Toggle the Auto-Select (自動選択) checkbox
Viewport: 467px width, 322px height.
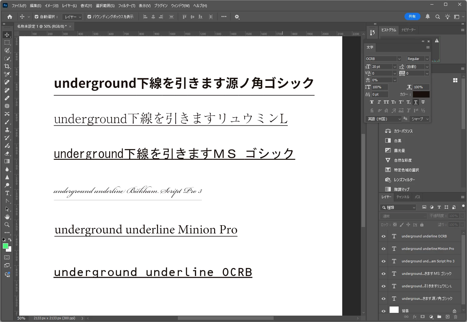point(37,17)
